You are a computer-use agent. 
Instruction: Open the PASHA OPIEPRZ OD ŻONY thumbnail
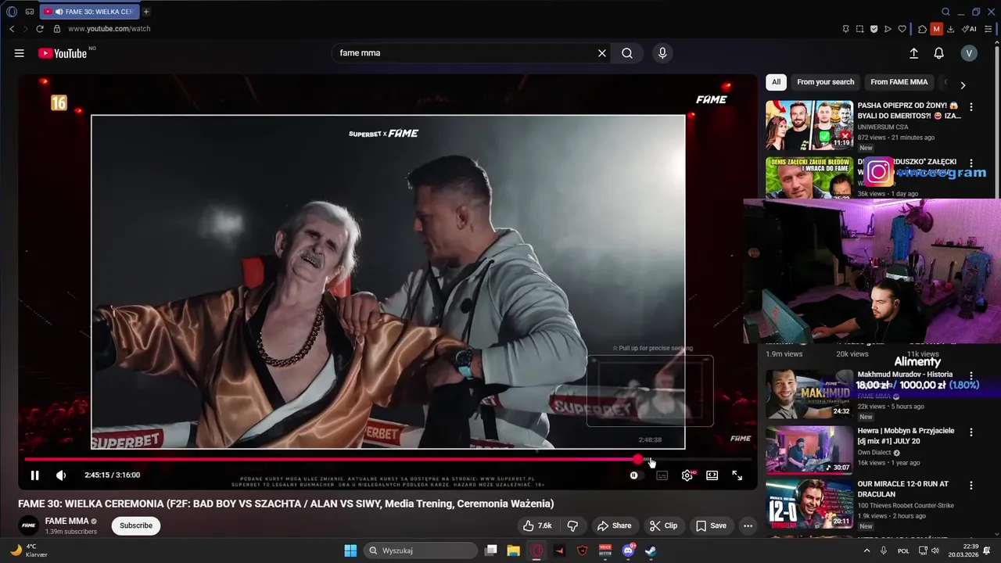coord(809,125)
